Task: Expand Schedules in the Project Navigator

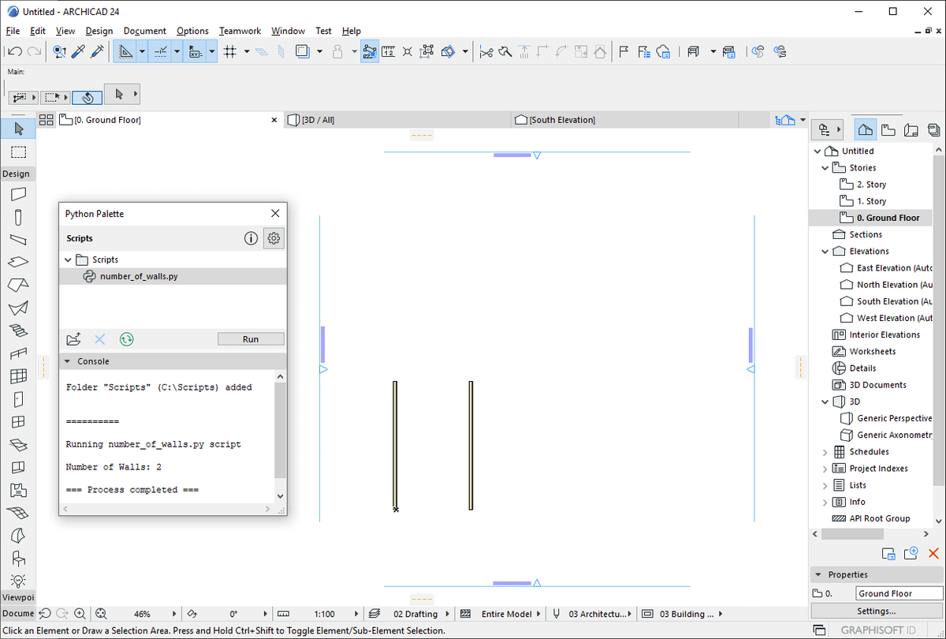Action: [x=825, y=451]
